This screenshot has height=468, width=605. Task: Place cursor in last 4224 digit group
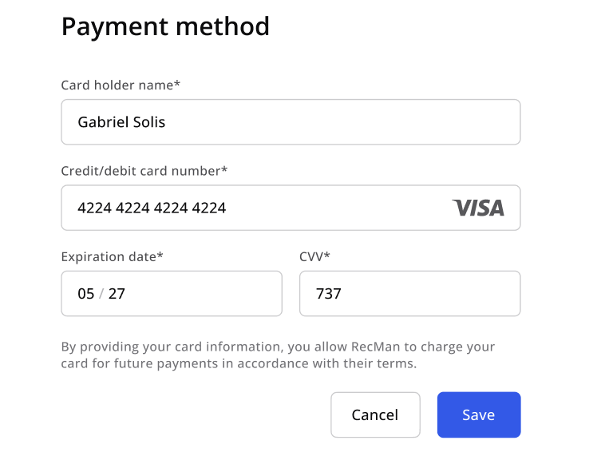click(208, 208)
